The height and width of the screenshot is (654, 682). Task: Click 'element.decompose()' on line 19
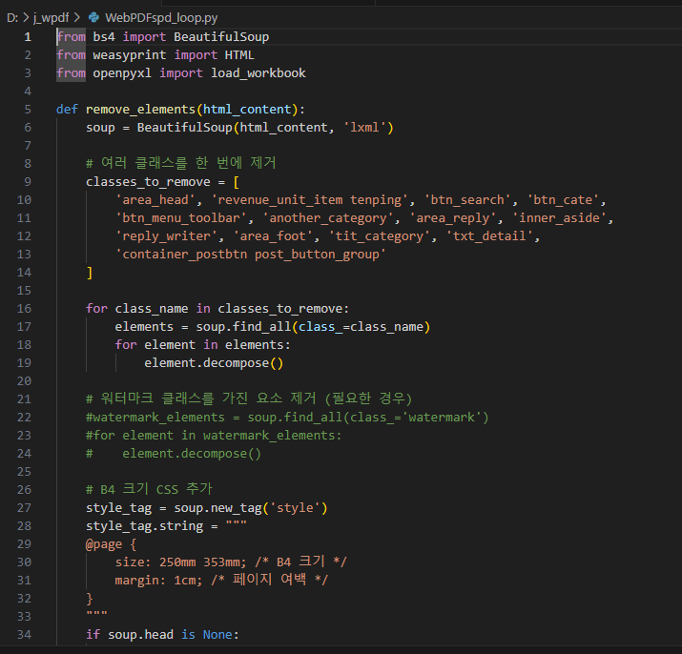click(214, 363)
